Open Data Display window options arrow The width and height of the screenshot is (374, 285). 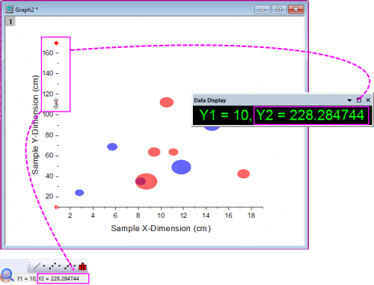(349, 100)
